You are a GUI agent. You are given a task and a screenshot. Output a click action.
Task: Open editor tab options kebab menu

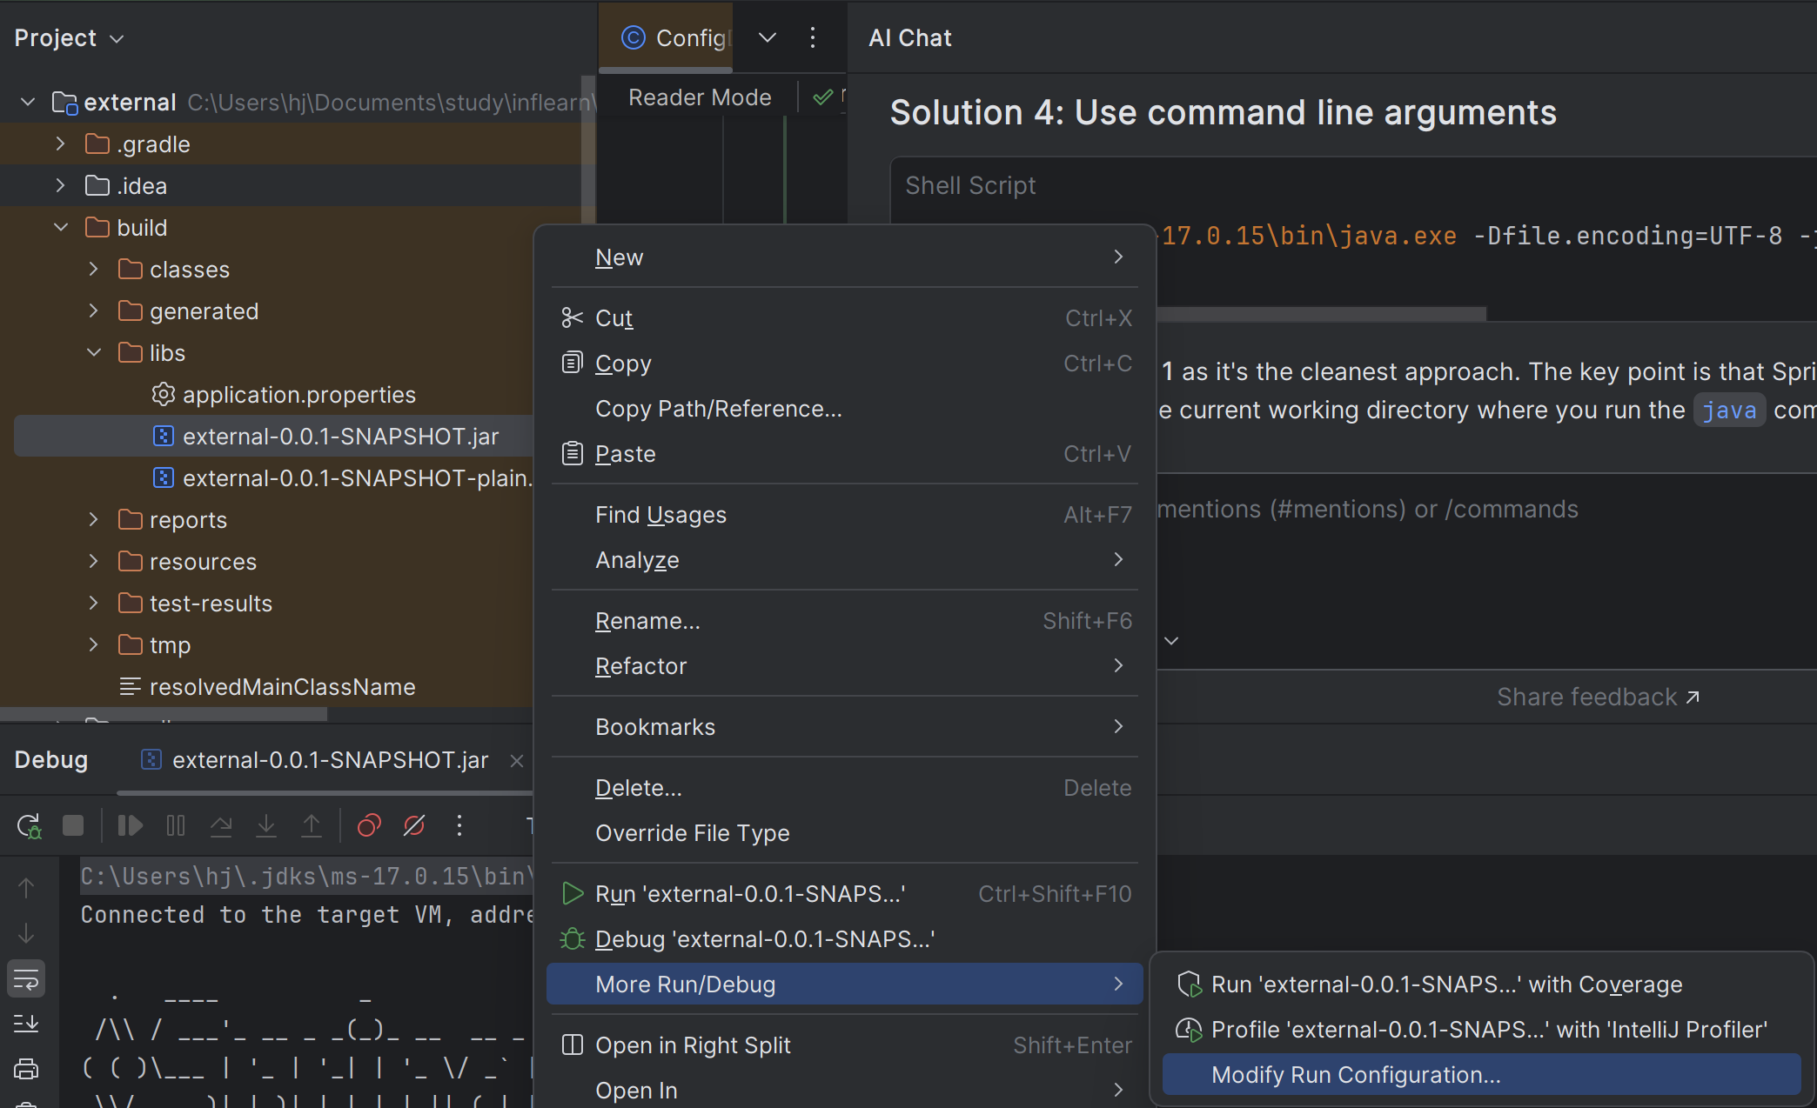[x=813, y=37]
